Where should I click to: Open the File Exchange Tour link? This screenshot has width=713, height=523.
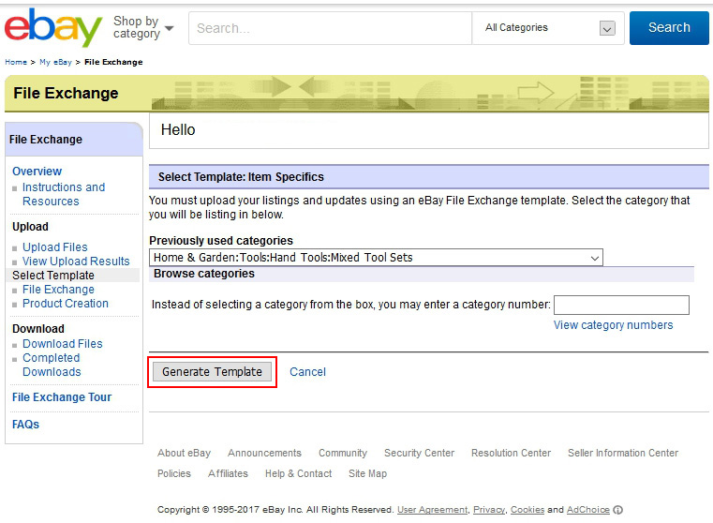click(62, 397)
